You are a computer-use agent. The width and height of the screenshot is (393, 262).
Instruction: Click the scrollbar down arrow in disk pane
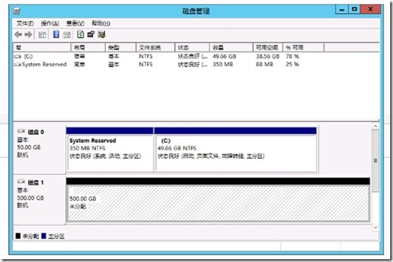[x=375, y=227]
